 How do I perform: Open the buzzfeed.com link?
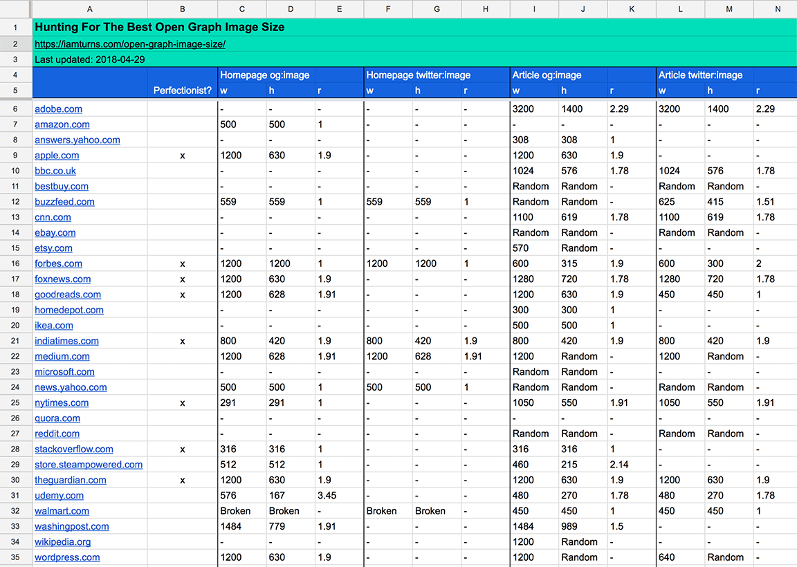tap(64, 202)
